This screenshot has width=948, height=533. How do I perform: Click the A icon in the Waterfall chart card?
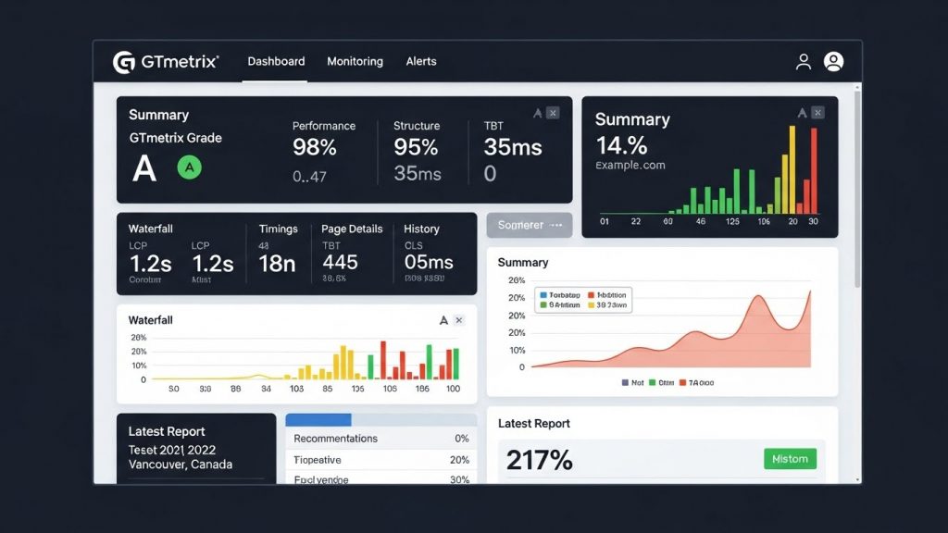443,320
